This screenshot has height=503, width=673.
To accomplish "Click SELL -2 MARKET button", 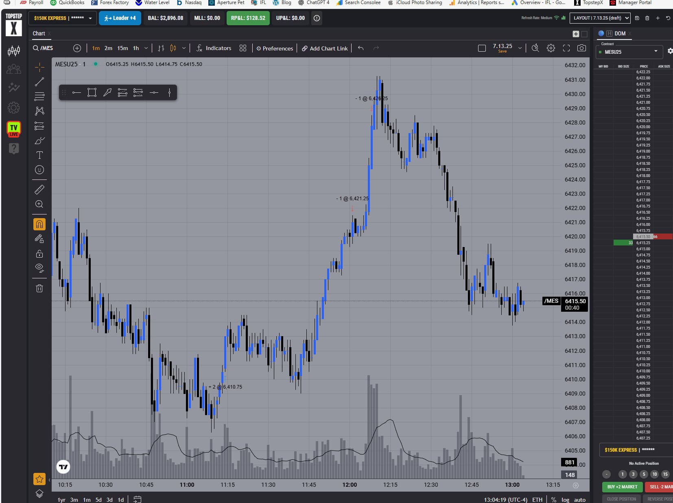I will (659, 487).
